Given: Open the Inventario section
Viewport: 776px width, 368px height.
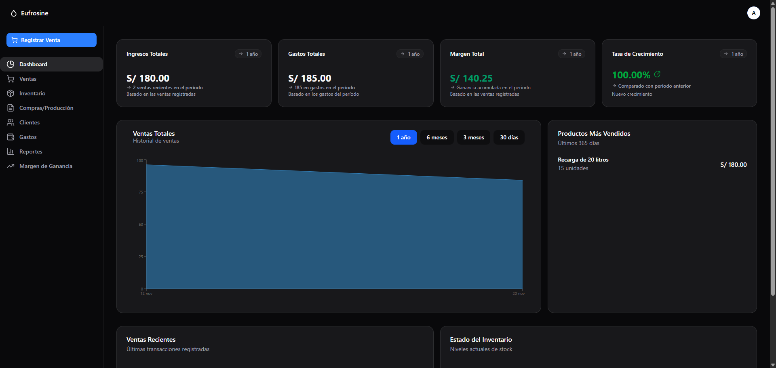Looking at the screenshot, I should tap(51, 93).
